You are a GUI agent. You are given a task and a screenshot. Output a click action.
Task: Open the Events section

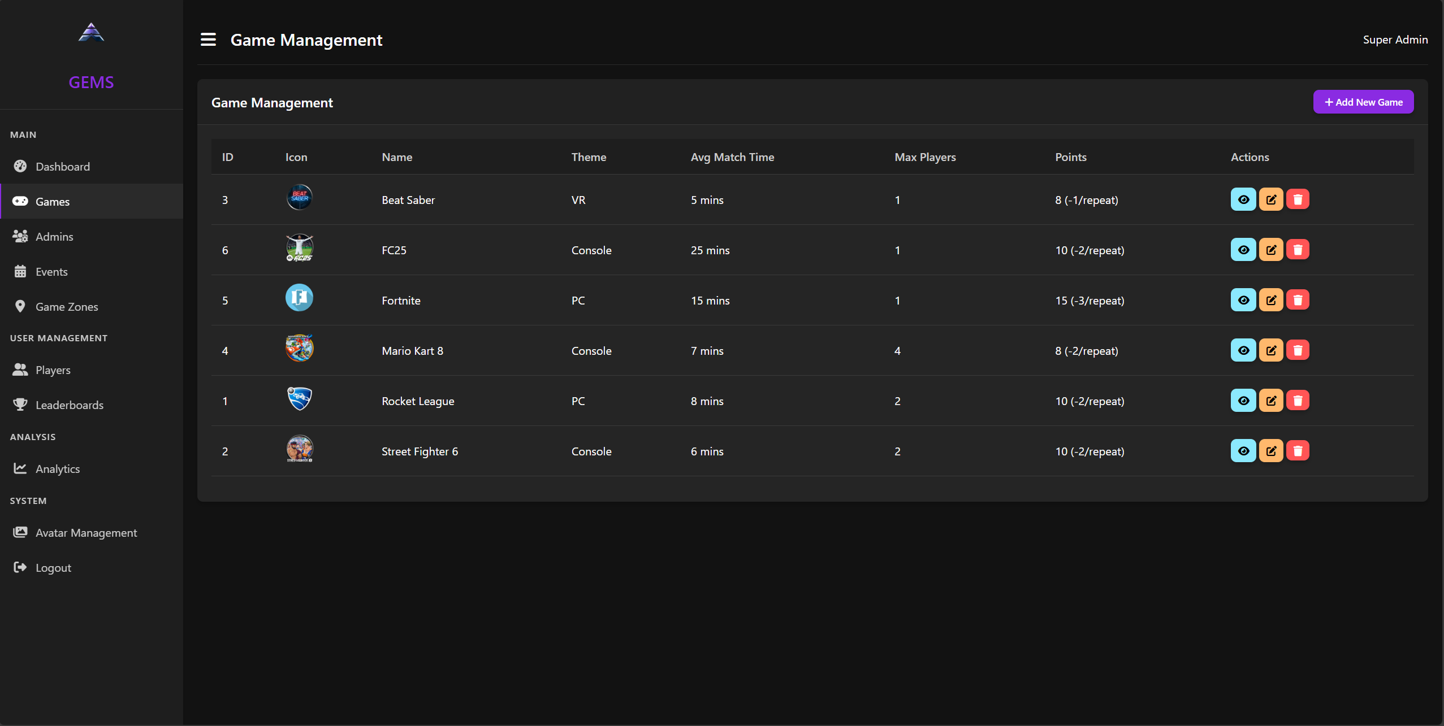tap(51, 272)
